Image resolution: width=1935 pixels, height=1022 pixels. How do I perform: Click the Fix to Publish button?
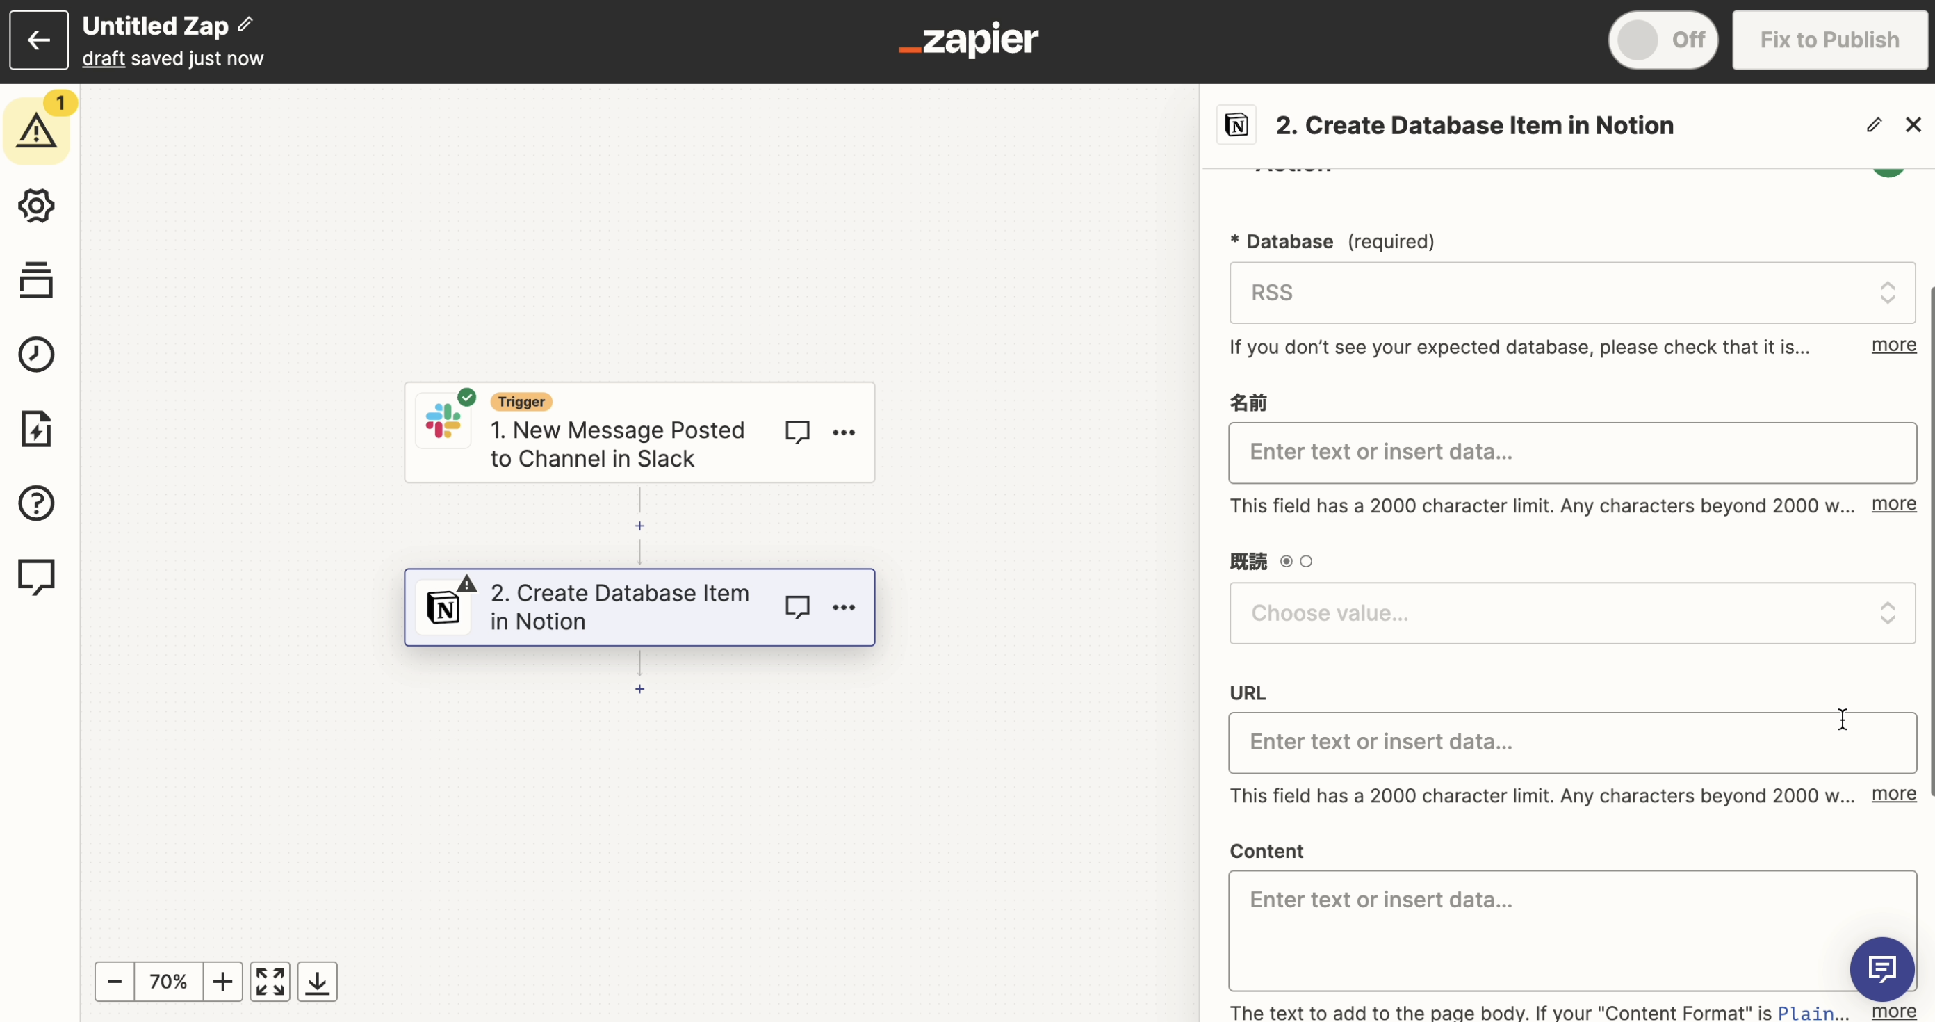[1829, 40]
